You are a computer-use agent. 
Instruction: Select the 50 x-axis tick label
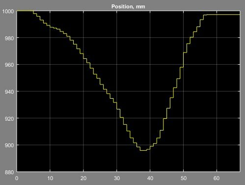coord(184,178)
